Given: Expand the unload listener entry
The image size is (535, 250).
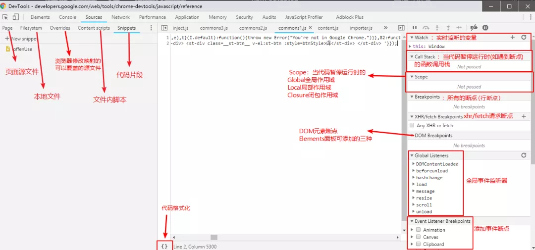Looking at the screenshot, I should coord(414,211).
